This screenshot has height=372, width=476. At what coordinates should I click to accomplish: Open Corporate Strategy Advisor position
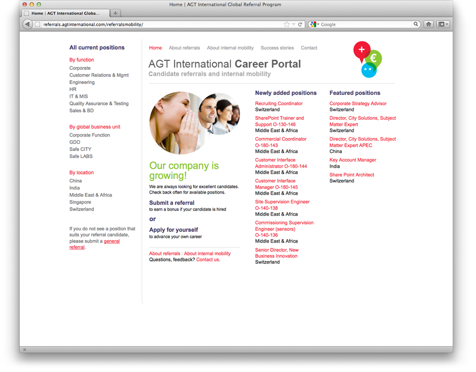coord(358,103)
